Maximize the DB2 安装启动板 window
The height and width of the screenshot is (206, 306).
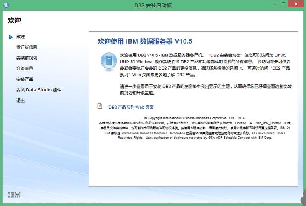click(284, 4)
